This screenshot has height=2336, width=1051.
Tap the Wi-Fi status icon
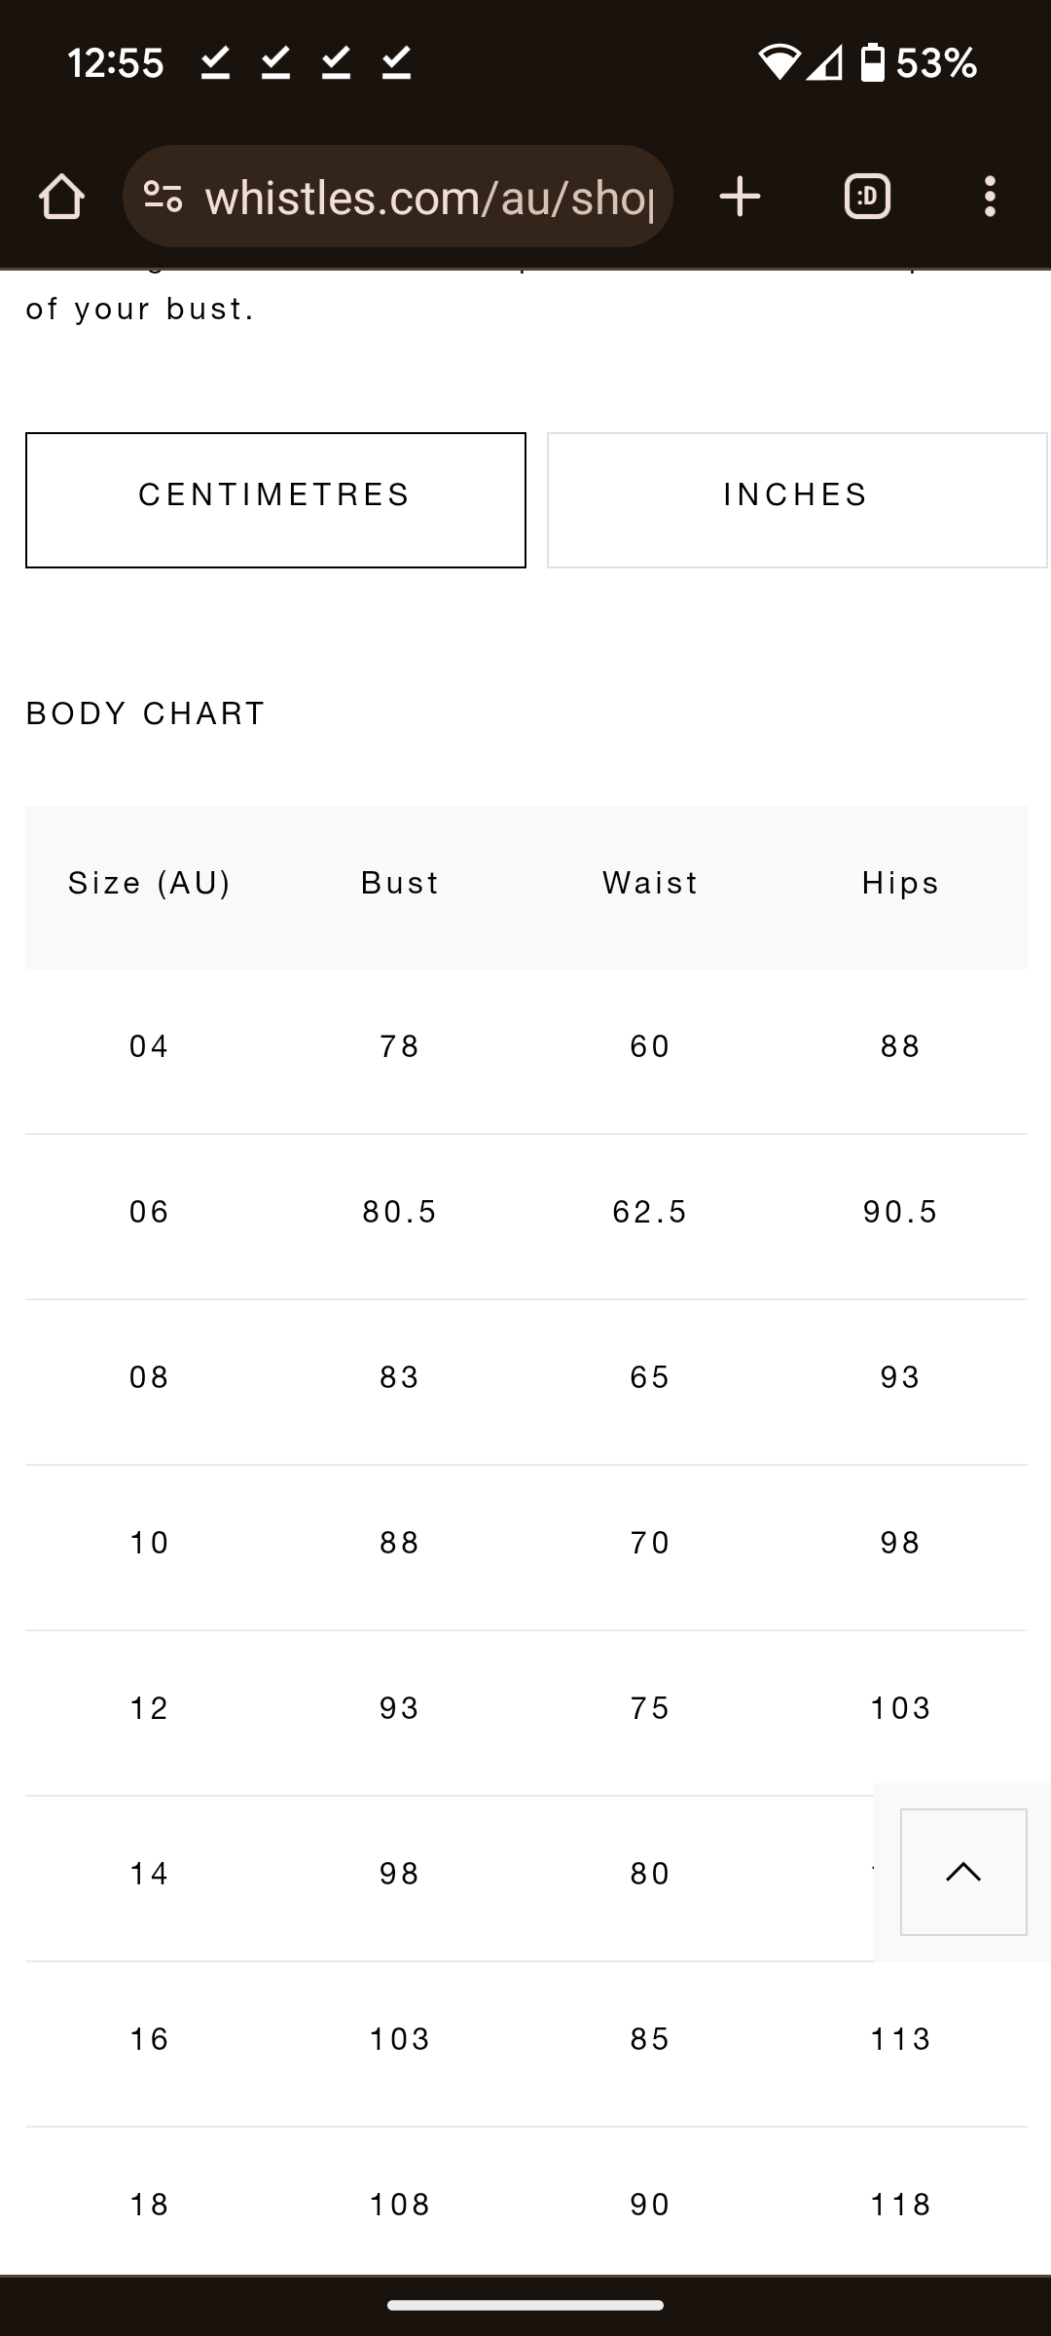[x=779, y=63]
